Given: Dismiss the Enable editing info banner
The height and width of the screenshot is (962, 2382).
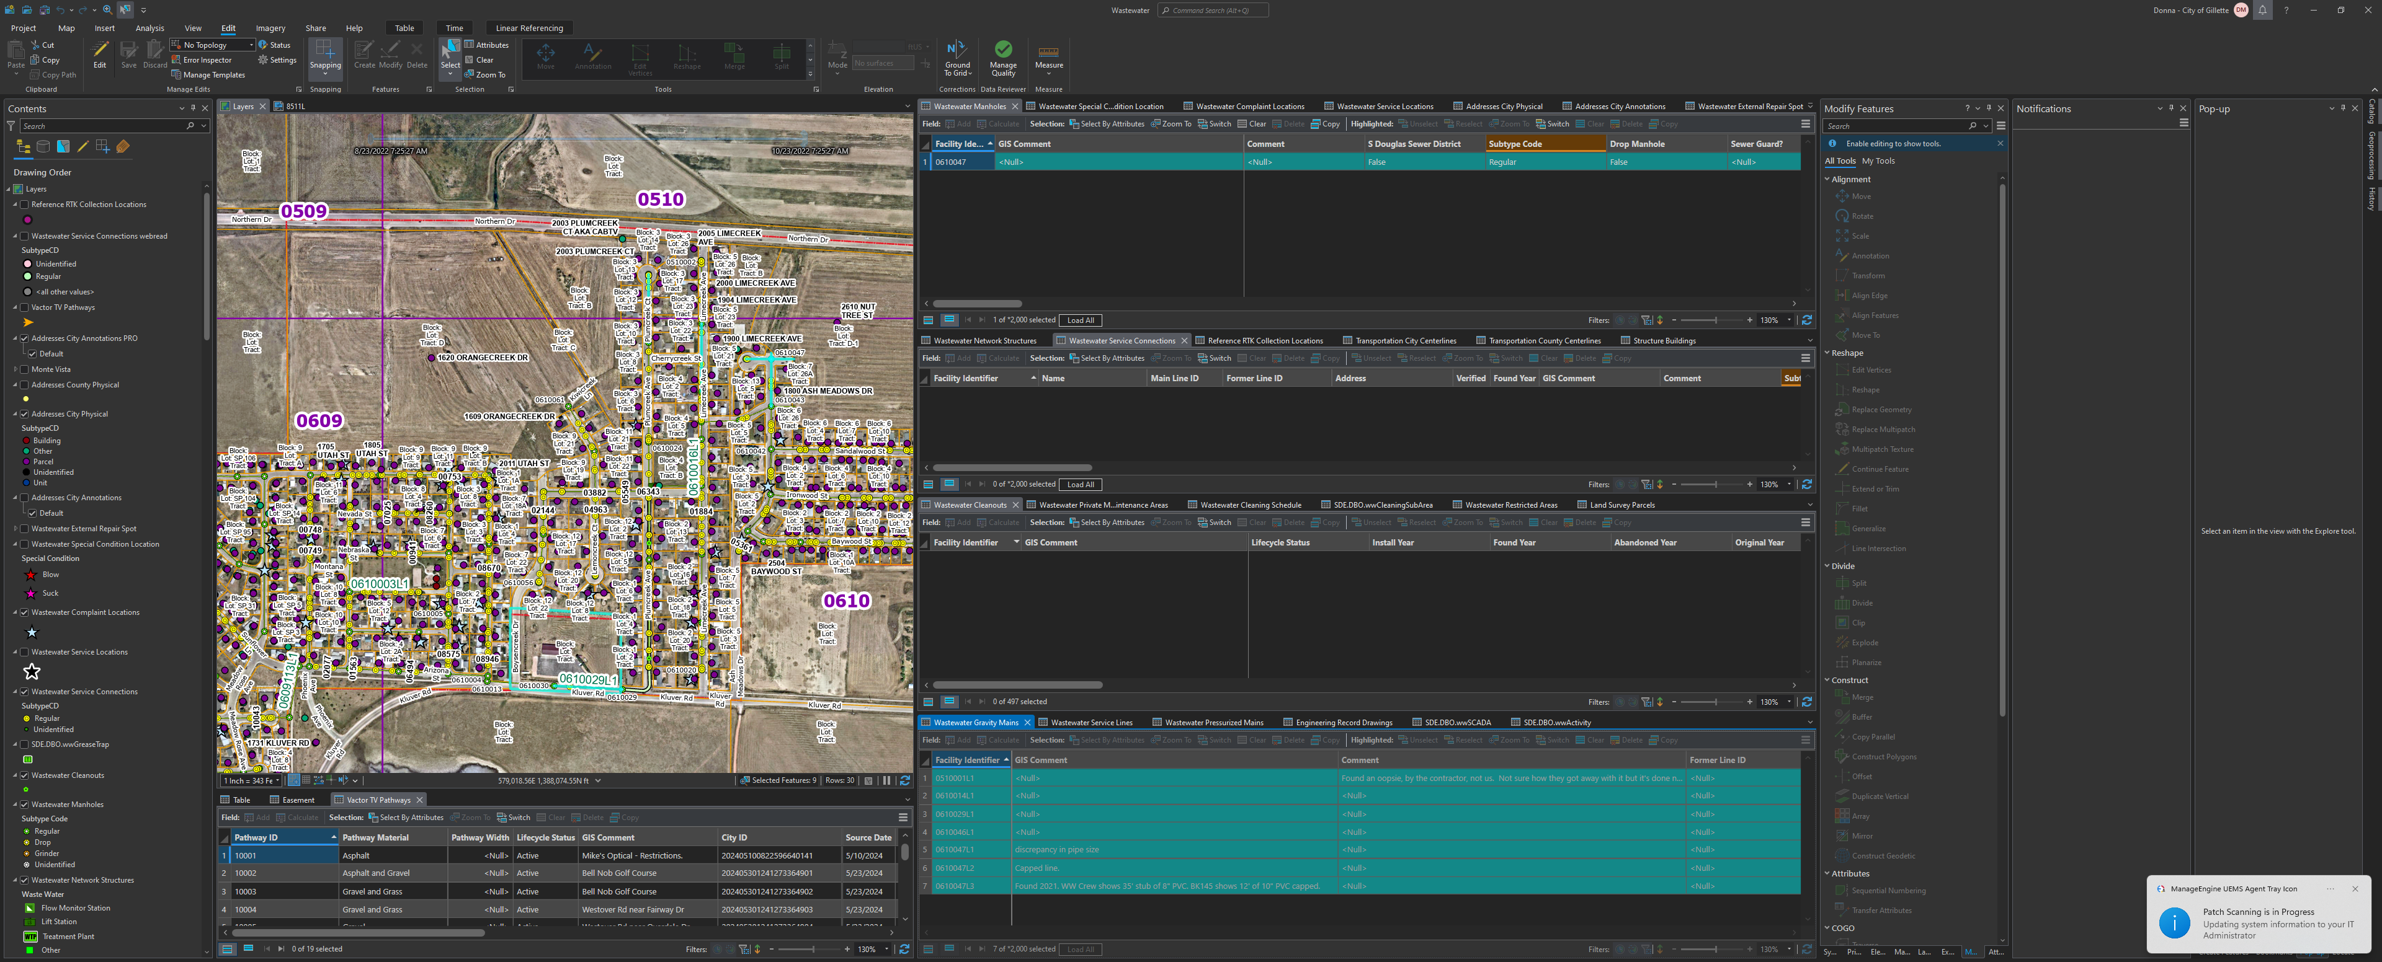Looking at the screenshot, I should click(2000, 143).
